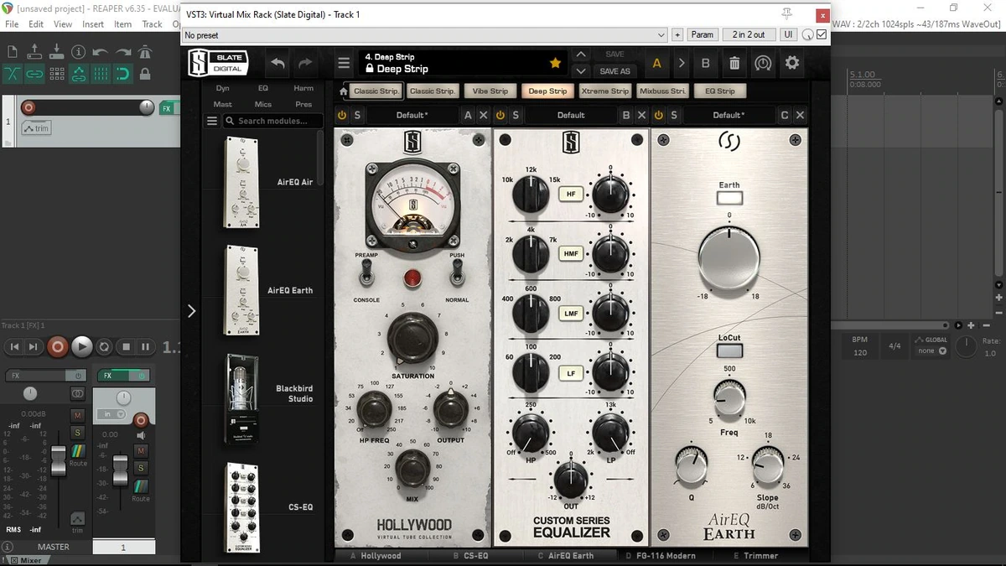Click REAPER save project icon
This screenshot has width=1006, height=566.
[x=56, y=52]
